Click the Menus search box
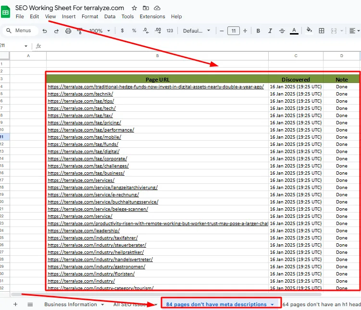 coord(20,31)
